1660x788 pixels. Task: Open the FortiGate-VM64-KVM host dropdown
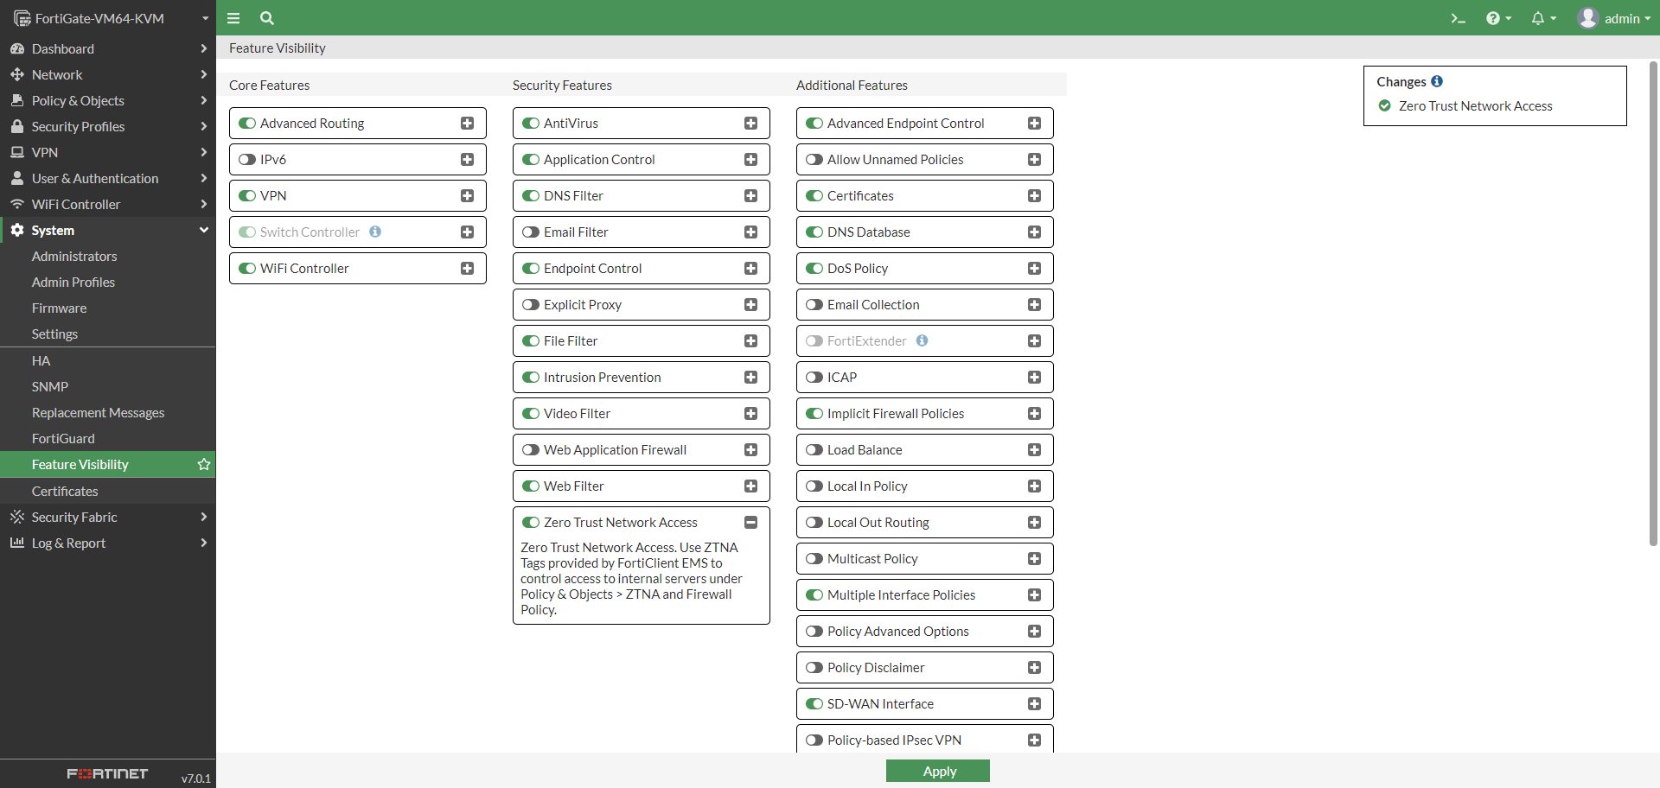108,18
